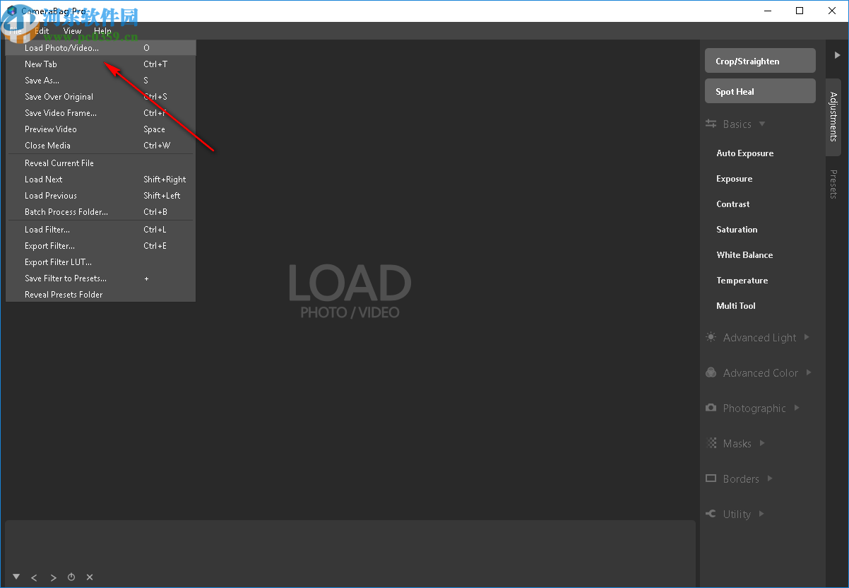
Task: Click the power icon in bottom tray
Action: pos(71,577)
